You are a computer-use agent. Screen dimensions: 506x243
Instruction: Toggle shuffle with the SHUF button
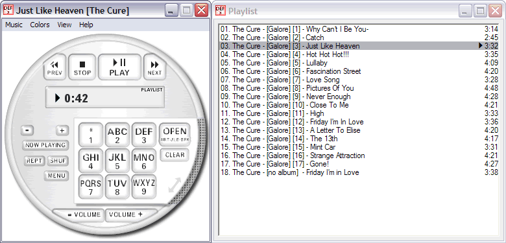pyautogui.click(x=58, y=161)
